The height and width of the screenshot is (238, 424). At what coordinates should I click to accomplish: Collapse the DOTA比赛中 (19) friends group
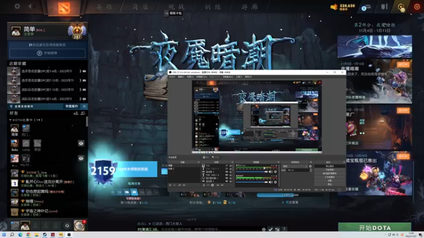point(10,120)
